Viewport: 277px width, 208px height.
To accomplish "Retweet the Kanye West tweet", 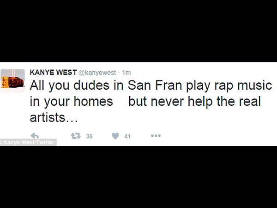I will [73, 136].
